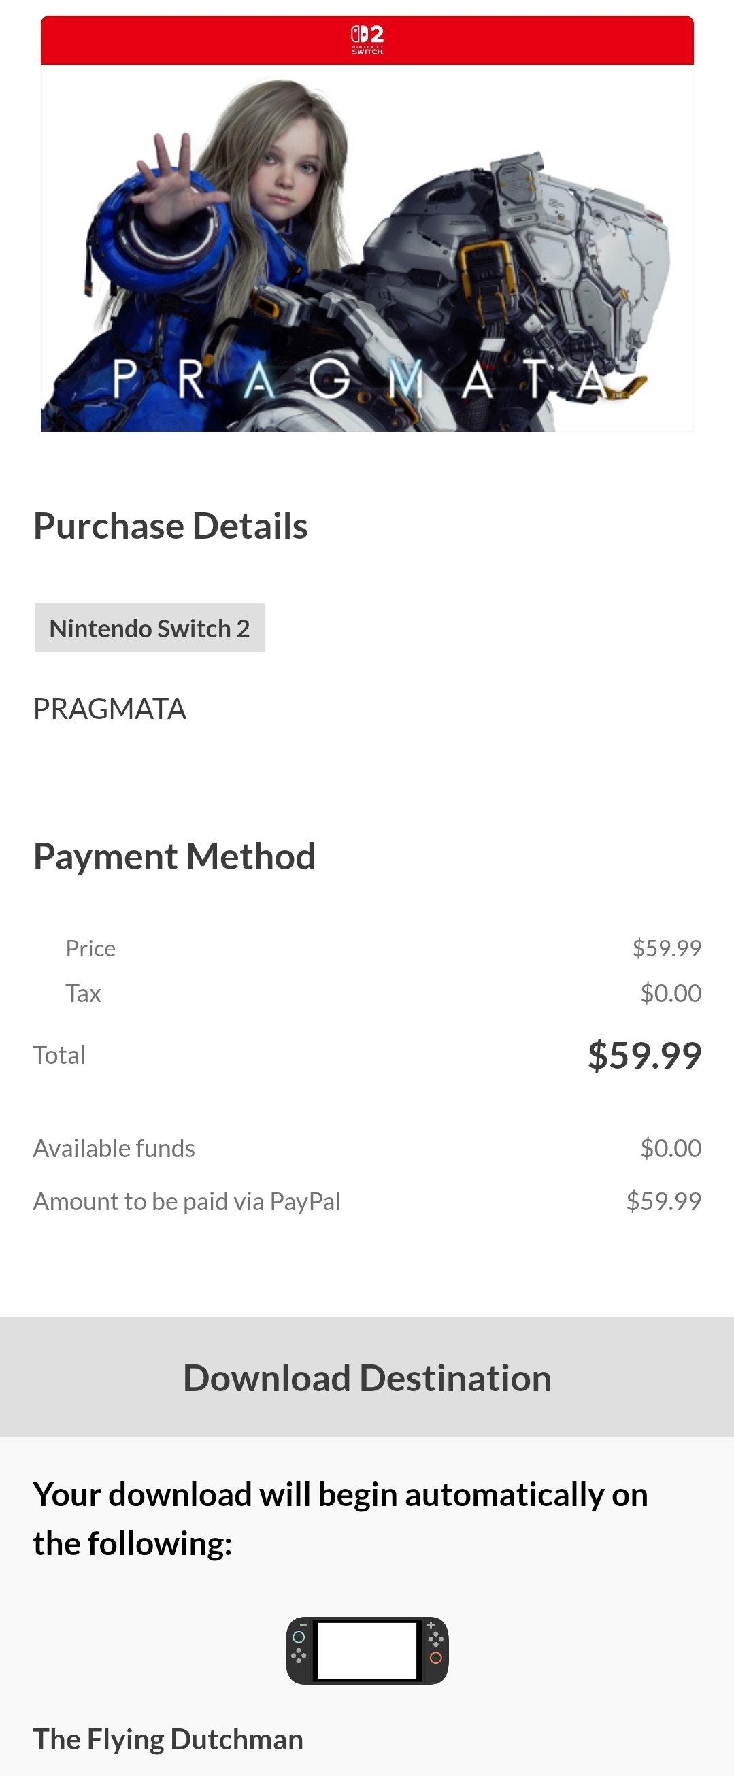Click the PRAGMATA game title text

pyautogui.click(x=110, y=709)
